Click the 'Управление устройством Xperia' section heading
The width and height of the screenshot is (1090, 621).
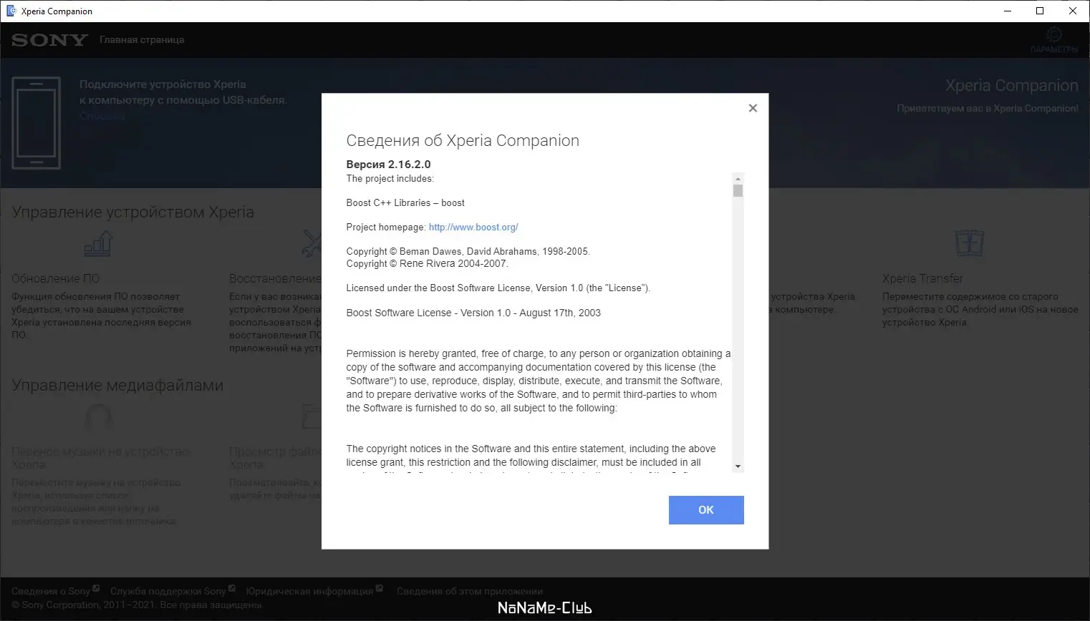point(132,212)
